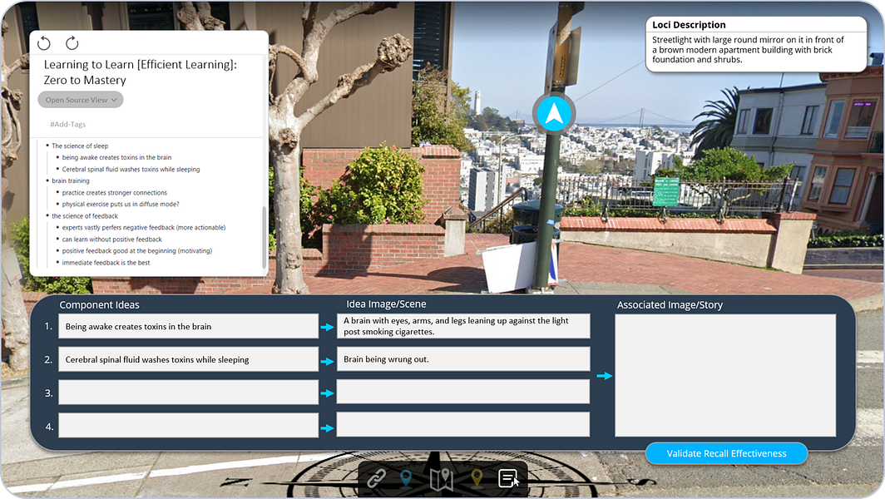Screen dimensions: 885x499
Task: Click empty Component Idea field 4
Action: 189,426
